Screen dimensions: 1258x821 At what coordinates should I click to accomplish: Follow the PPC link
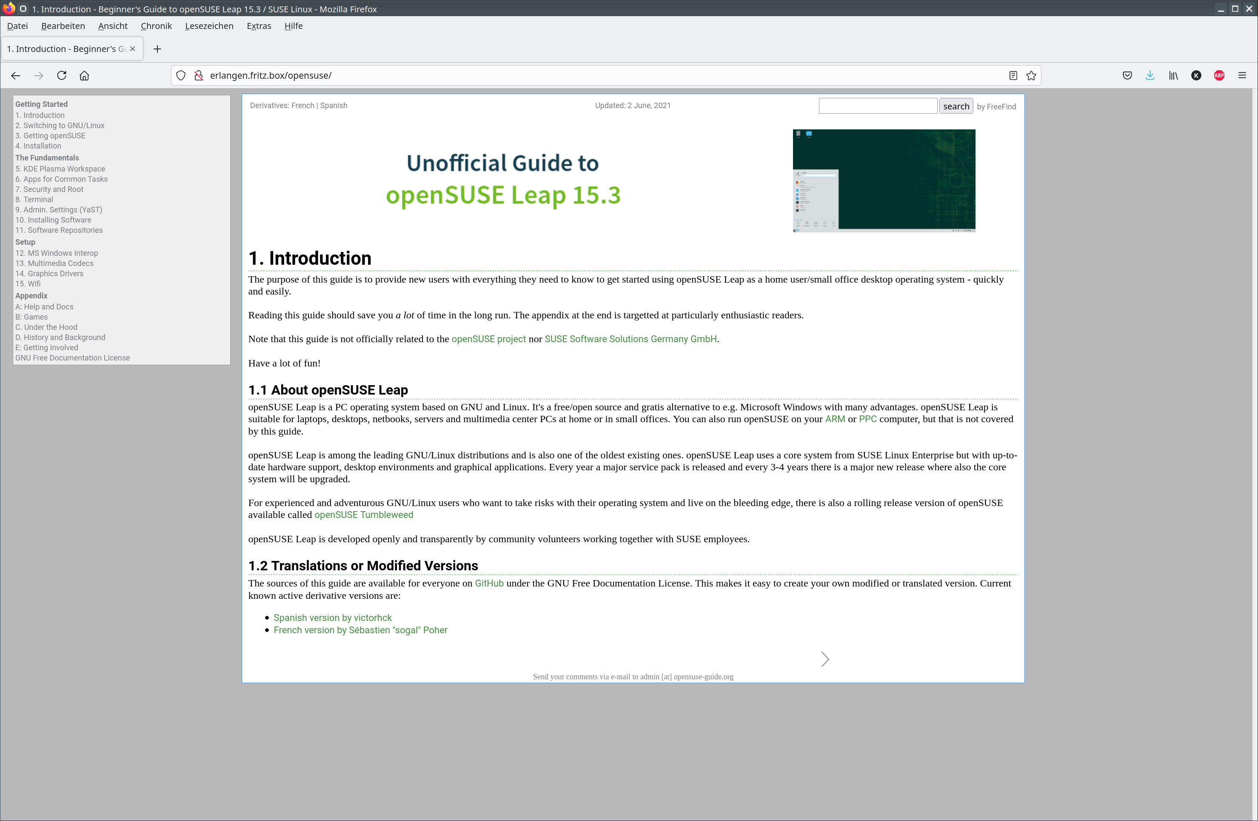867,419
